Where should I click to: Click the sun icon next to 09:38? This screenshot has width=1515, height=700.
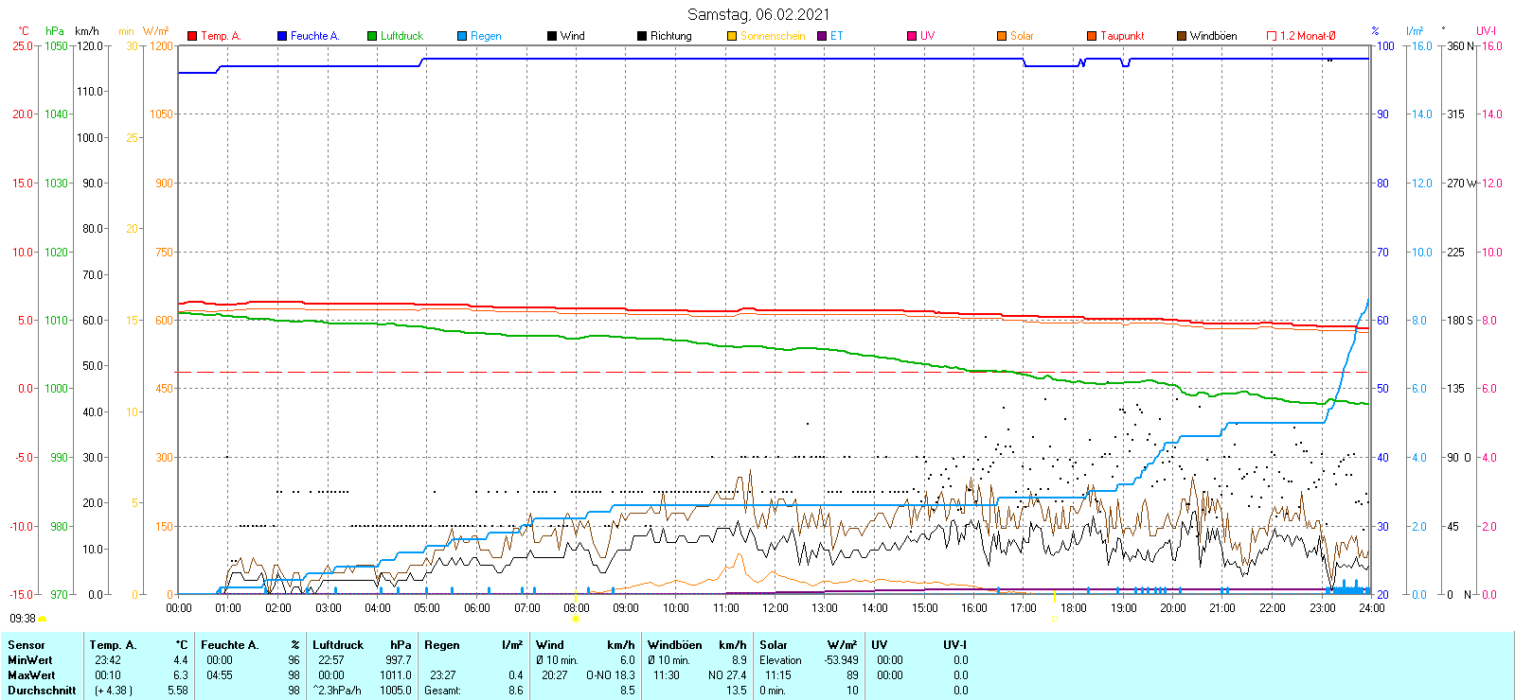pos(42,619)
